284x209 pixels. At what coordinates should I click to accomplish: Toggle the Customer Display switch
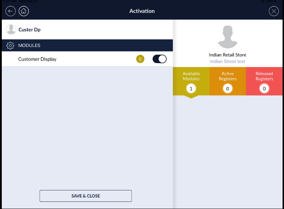pos(160,59)
